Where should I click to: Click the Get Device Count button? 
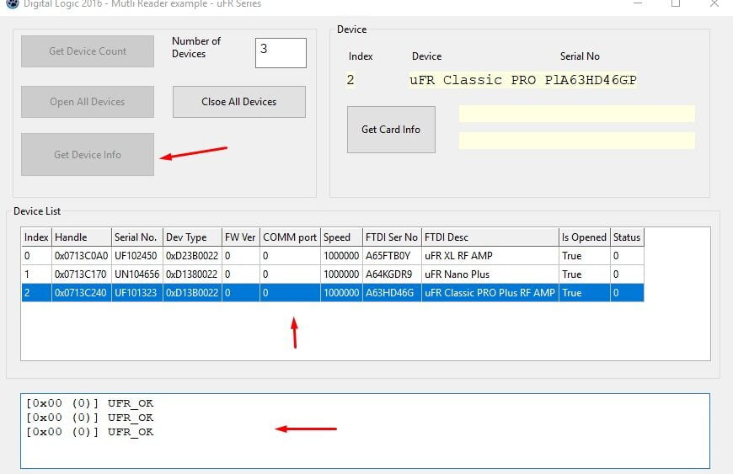[88, 51]
